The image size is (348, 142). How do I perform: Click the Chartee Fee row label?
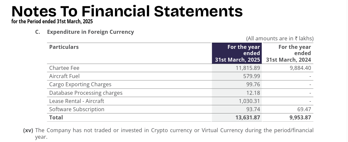pos(64,68)
